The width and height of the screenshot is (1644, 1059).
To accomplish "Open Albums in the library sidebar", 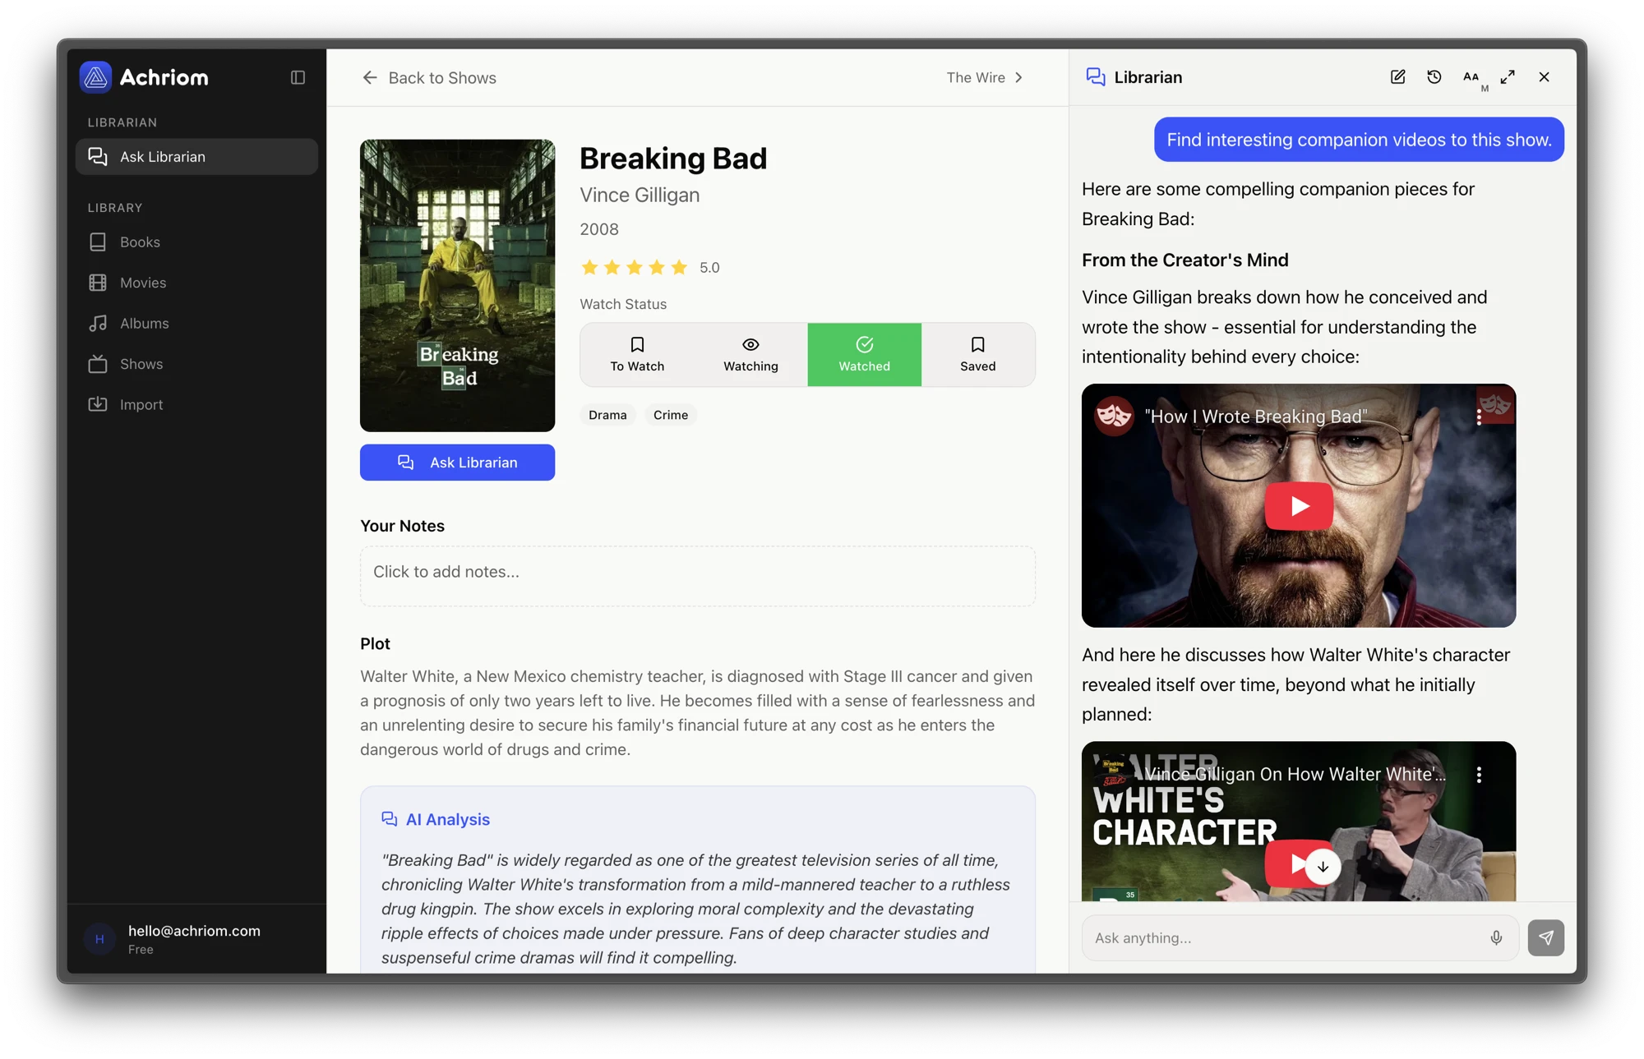I will coord(144,323).
